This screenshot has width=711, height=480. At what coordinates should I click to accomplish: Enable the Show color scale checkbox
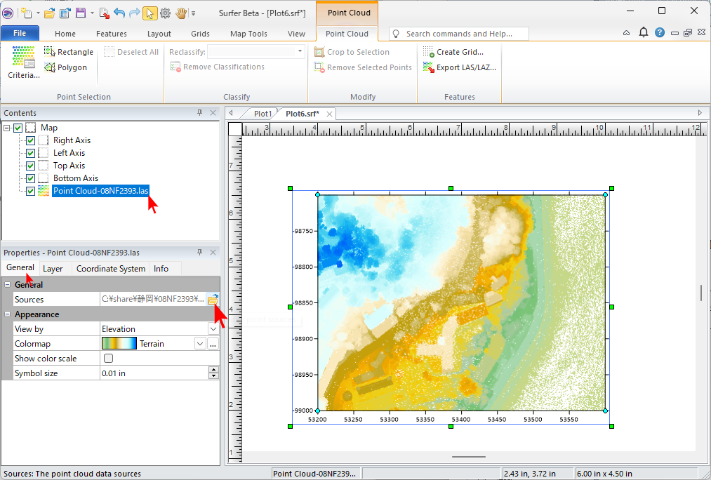click(108, 359)
